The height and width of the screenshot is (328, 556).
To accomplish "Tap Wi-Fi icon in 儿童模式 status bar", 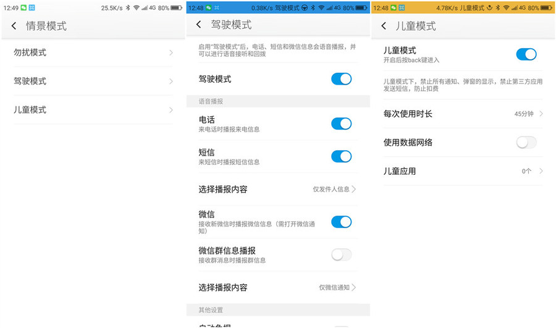I will coord(506,7).
